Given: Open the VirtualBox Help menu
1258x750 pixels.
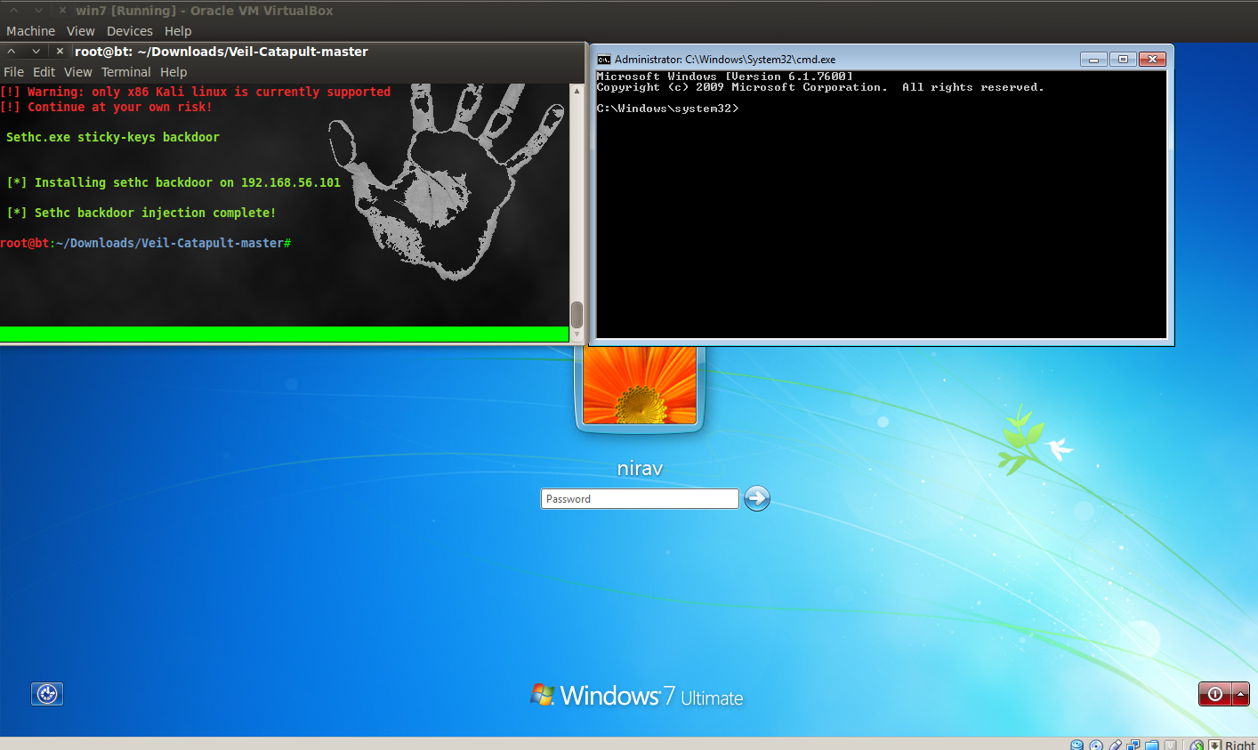Looking at the screenshot, I should coord(178,31).
